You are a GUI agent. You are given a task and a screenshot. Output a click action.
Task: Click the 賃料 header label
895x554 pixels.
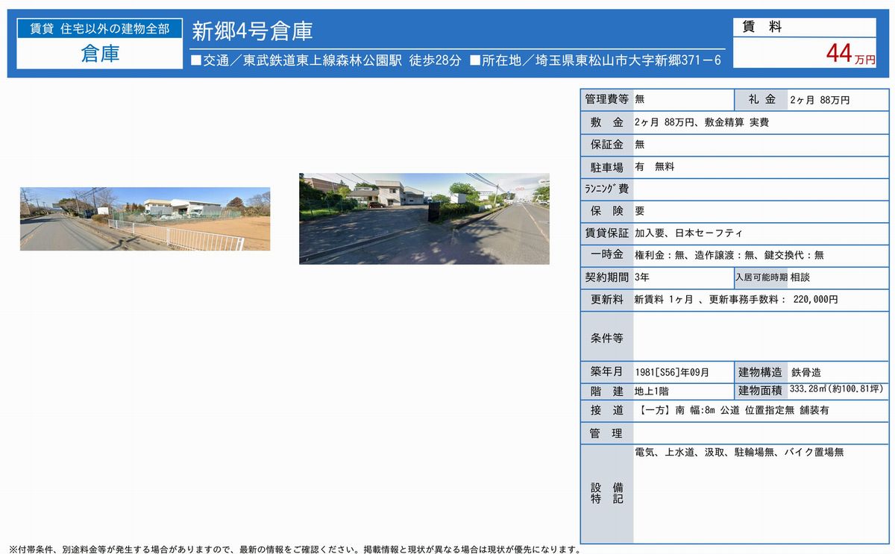(761, 27)
